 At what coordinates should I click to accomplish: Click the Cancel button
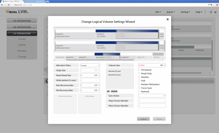pyautogui.click(x=143, y=119)
